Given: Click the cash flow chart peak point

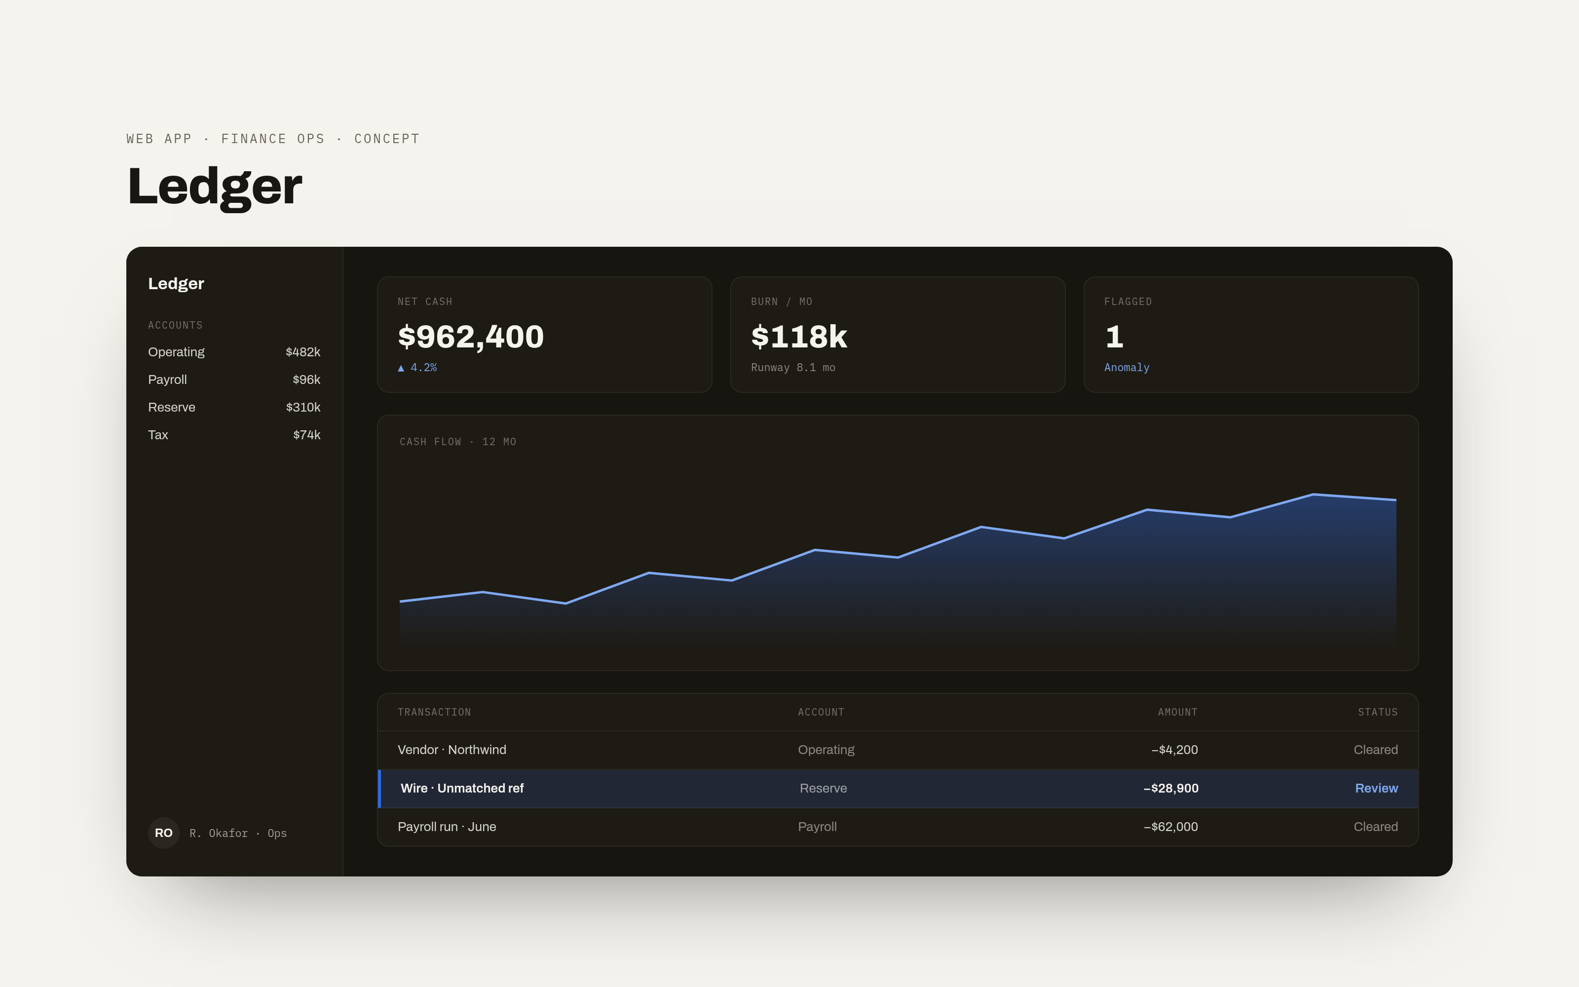Looking at the screenshot, I should tap(1313, 495).
